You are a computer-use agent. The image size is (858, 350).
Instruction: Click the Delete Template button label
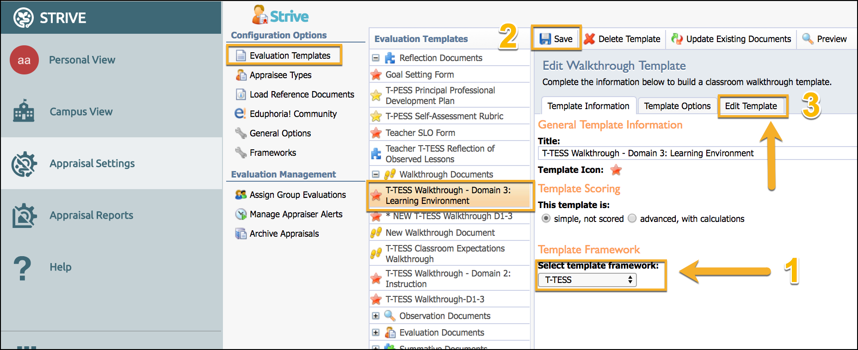[629, 39]
